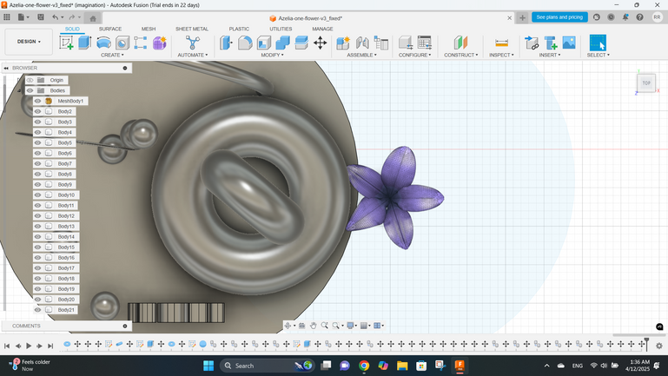Click the Home icon on toolbar
Image resolution: width=668 pixels, height=376 pixels.
(93, 17)
